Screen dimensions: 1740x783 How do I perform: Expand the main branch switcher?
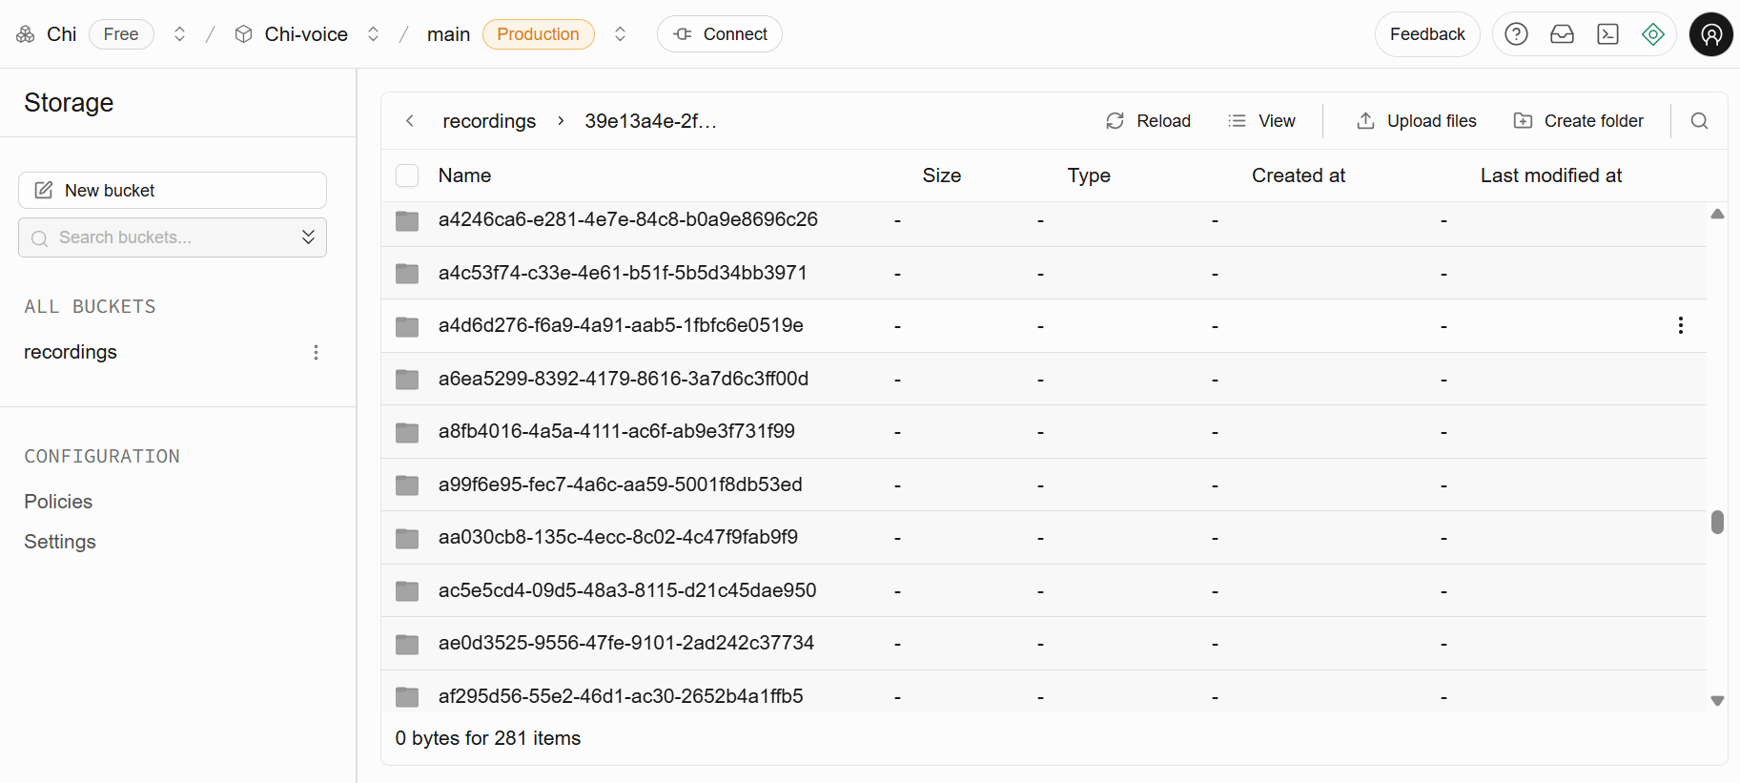pos(620,34)
